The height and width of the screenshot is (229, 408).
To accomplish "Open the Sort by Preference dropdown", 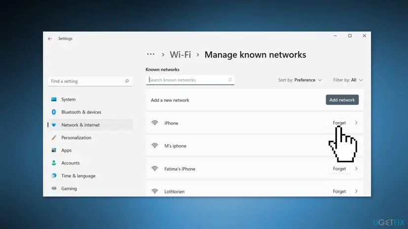I will 300,80.
